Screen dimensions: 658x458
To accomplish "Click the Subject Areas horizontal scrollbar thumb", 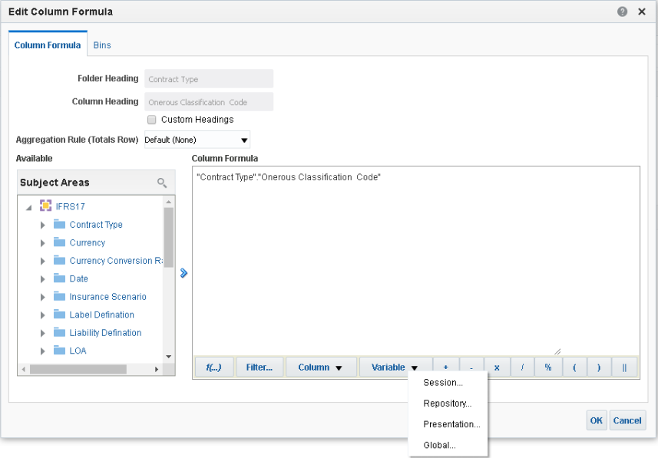I will (x=78, y=369).
